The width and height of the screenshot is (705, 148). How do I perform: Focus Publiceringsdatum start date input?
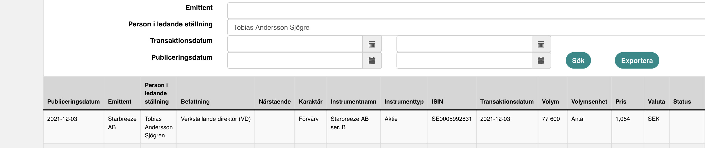pyautogui.click(x=295, y=61)
